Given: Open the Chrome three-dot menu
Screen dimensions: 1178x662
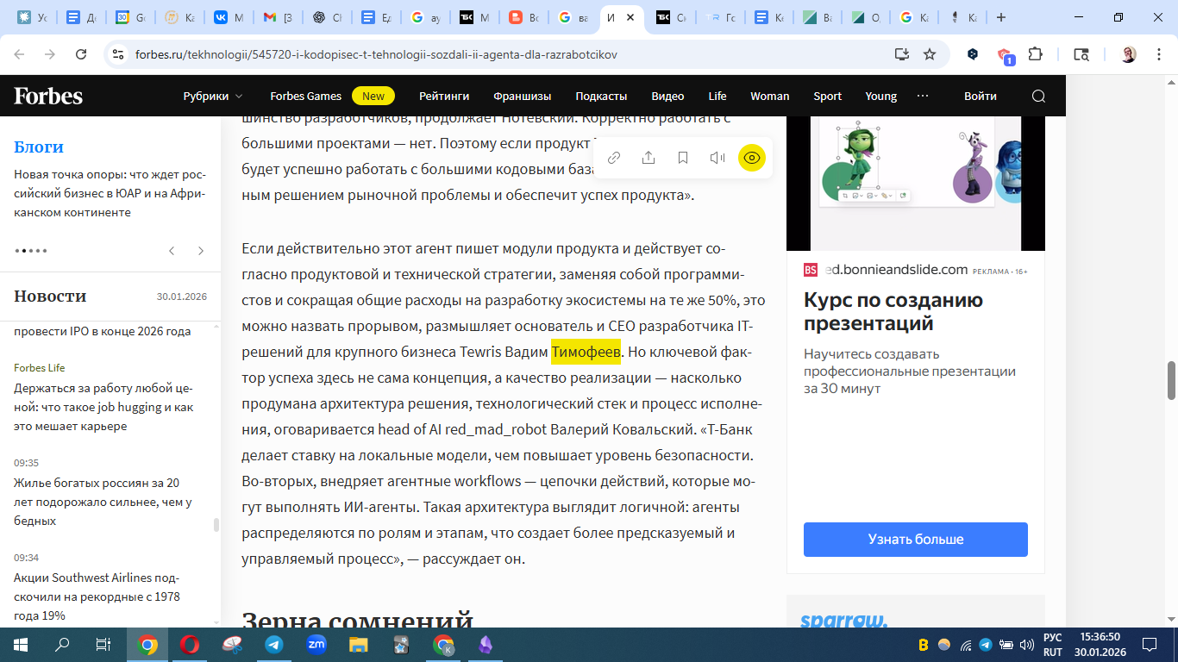Looking at the screenshot, I should 1157,54.
